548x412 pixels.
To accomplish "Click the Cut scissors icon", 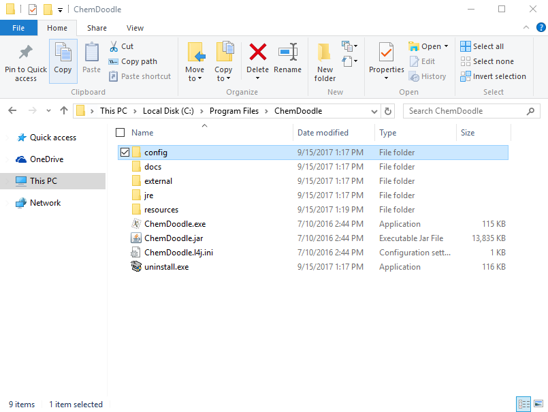I will point(114,46).
